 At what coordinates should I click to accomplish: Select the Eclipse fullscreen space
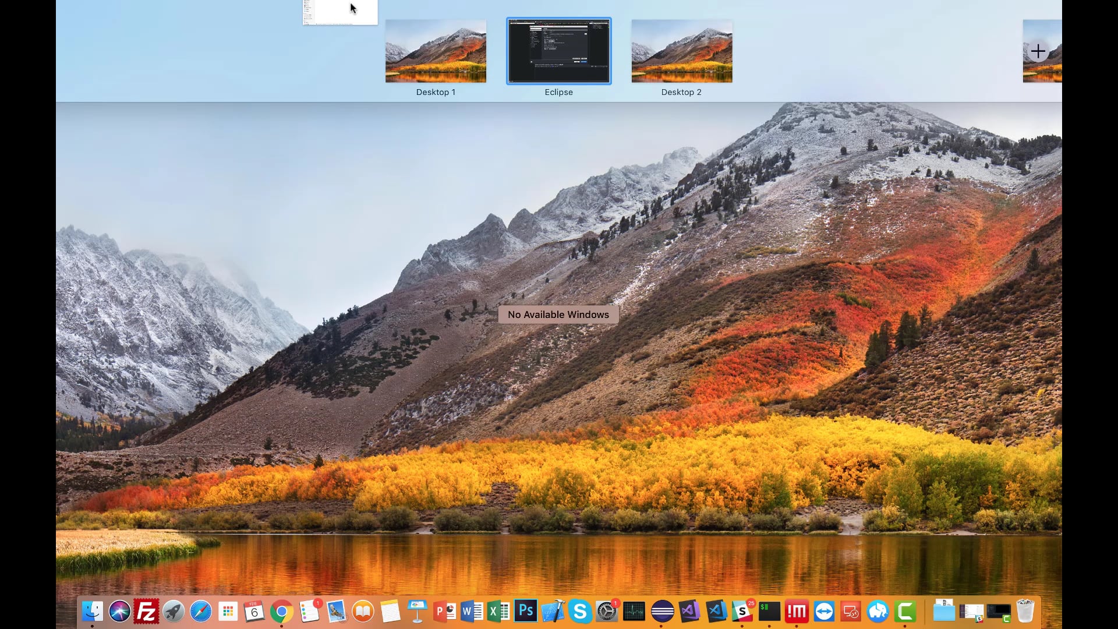(558, 51)
